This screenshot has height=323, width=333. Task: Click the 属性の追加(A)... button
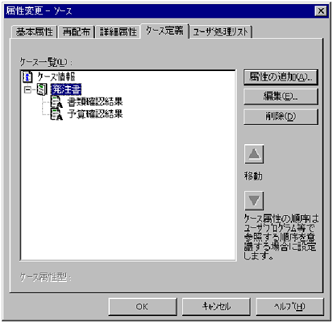[280, 77]
